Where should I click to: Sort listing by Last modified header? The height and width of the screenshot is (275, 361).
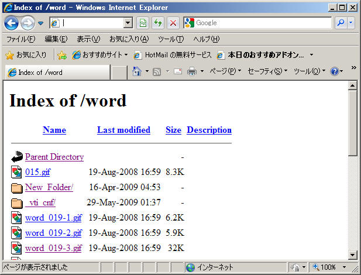[123, 130]
